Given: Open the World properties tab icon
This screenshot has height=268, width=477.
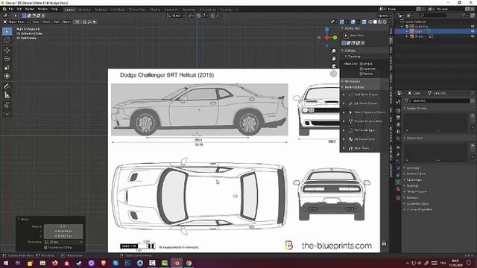Looking at the screenshot, I should [x=398, y=138].
